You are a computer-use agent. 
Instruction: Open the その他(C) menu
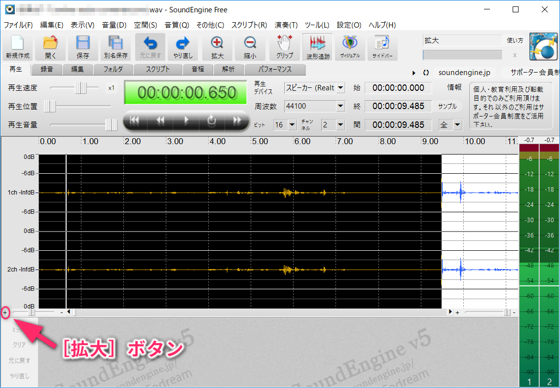[210, 25]
